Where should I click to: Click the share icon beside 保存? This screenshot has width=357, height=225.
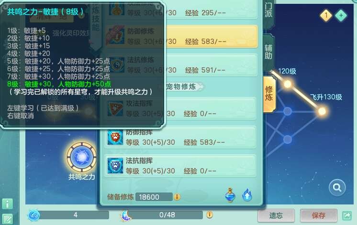(x=347, y=215)
